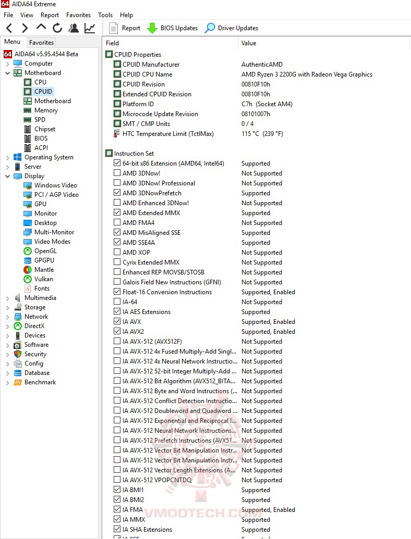Open the Multi-Monitor tree item
The height and width of the screenshot is (539, 411).
tap(54, 232)
